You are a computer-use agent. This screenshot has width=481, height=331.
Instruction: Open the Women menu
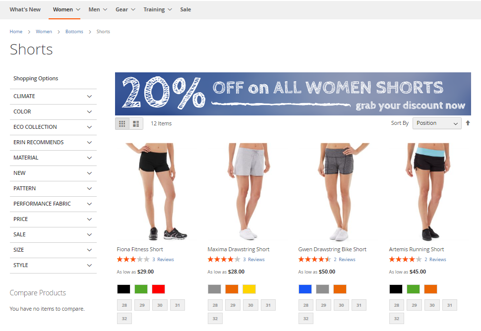coord(66,9)
